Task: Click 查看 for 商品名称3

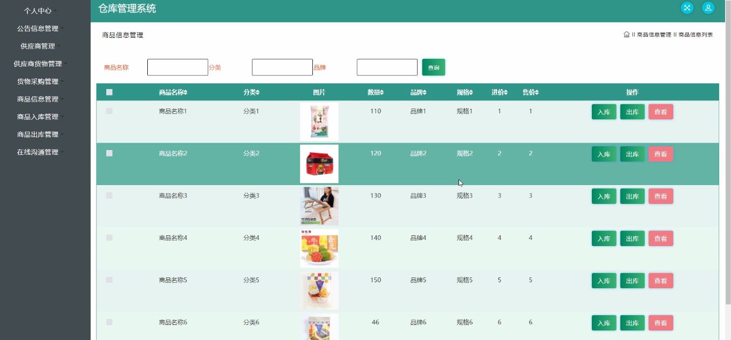Action: [661, 196]
